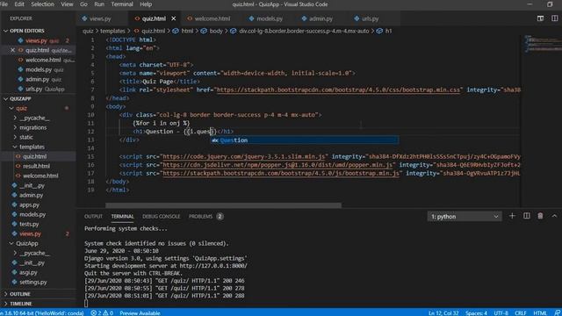The width and height of the screenshot is (562, 316).
Task: Click the editor horizontal scrollbar
Action: pyautogui.click(x=223, y=205)
